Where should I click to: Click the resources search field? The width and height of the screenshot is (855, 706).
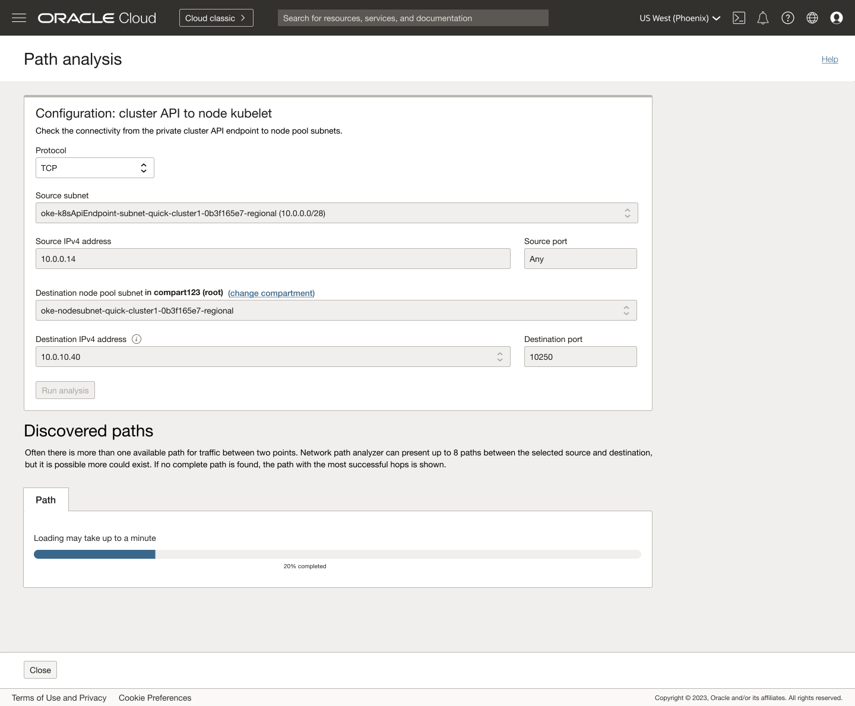point(413,18)
